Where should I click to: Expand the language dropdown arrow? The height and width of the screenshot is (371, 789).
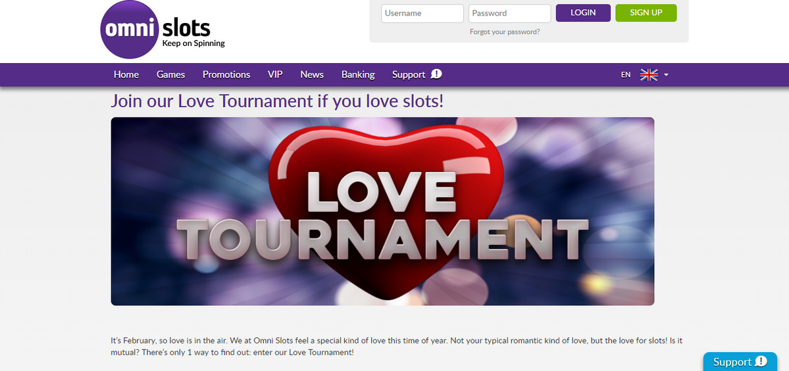tap(666, 75)
